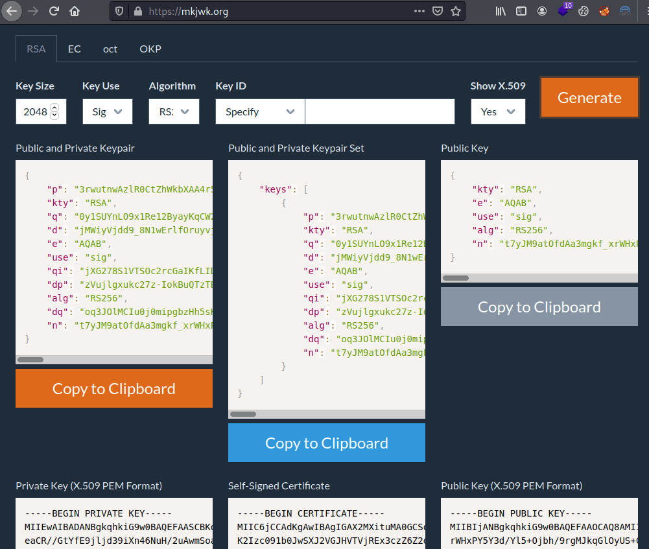This screenshot has height=549, width=649.
Task: Click the empty Key ID text field
Action: [379, 111]
